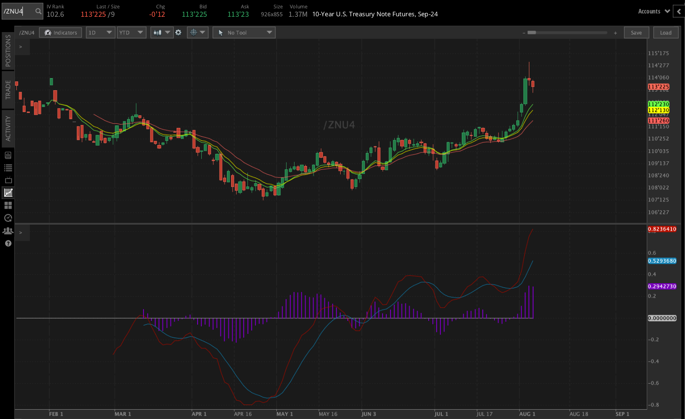This screenshot has height=419, width=685.
Task: Open the list view icon in left sidebar
Action: [8, 168]
